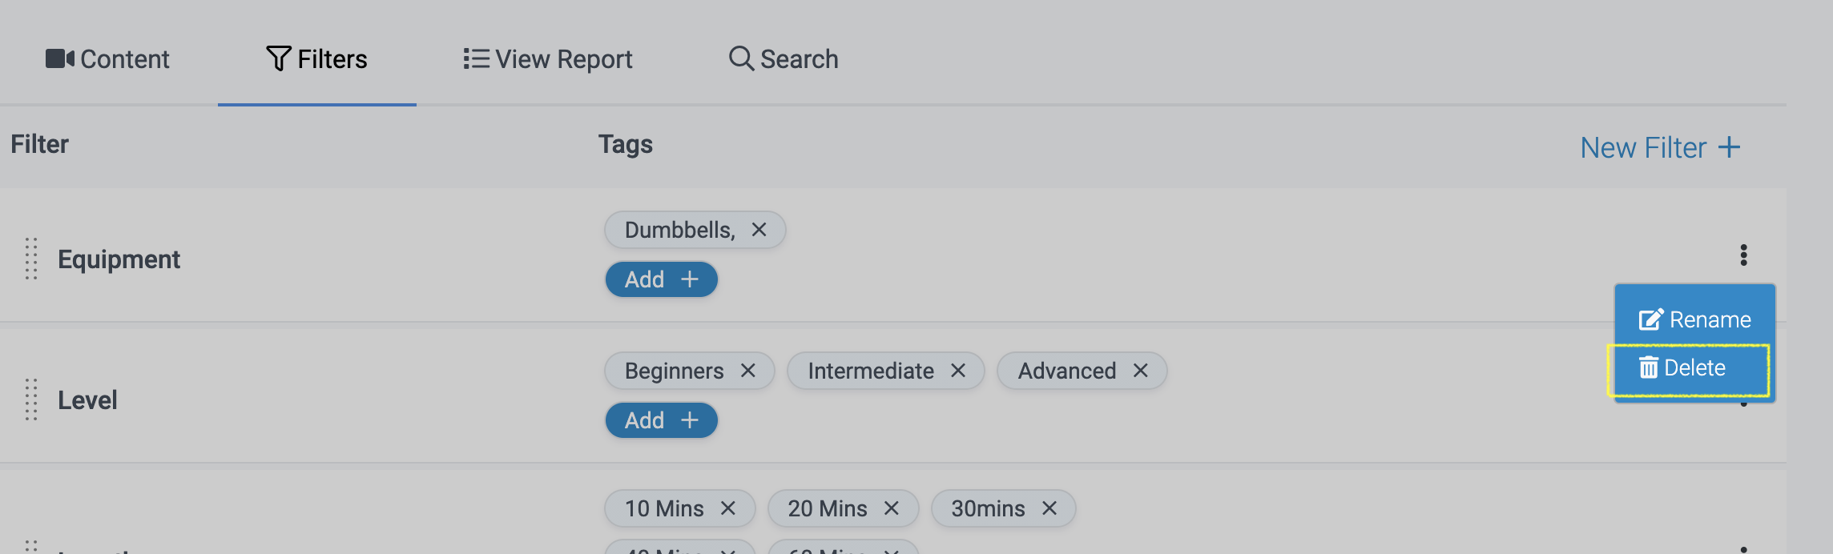Open the View Report tab

(548, 59)
